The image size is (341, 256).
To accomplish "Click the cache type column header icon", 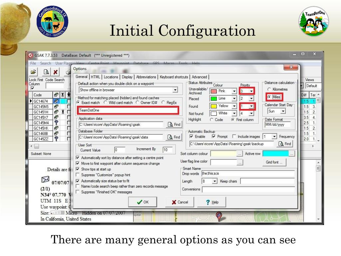I will coord(56,95).
